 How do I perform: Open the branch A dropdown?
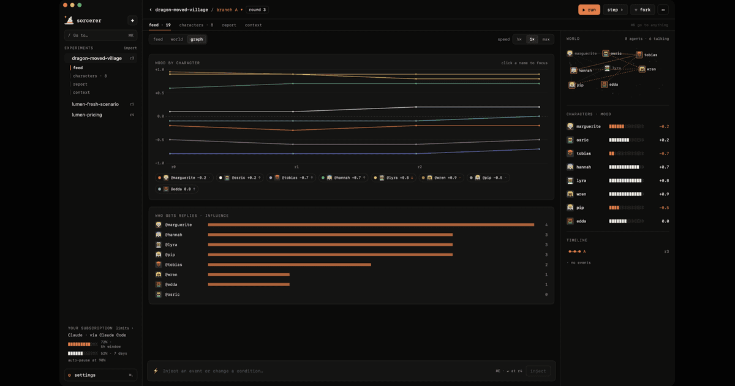click(x=230, y=10)
